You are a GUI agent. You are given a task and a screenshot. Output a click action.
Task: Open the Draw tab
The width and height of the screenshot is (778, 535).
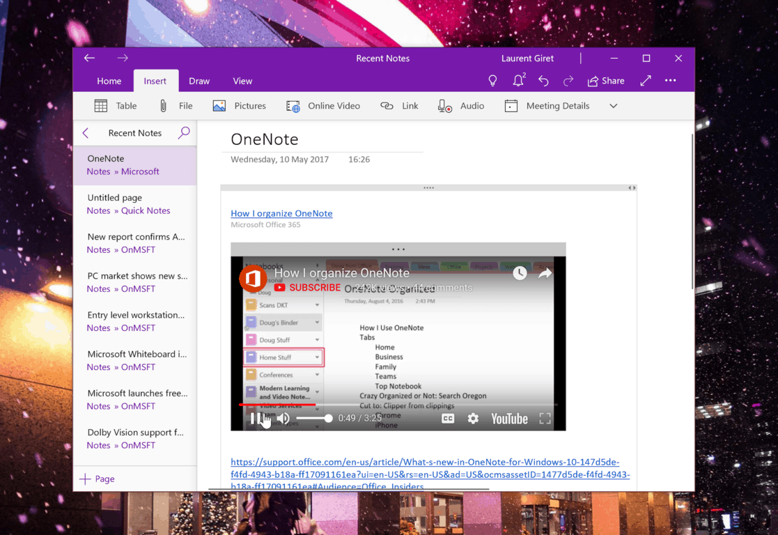point(199,81)
